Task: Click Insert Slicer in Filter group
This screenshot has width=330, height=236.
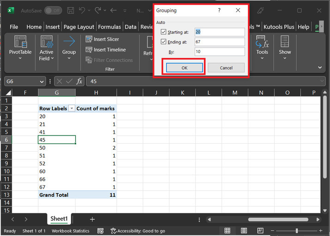Action: pos(102,39)
